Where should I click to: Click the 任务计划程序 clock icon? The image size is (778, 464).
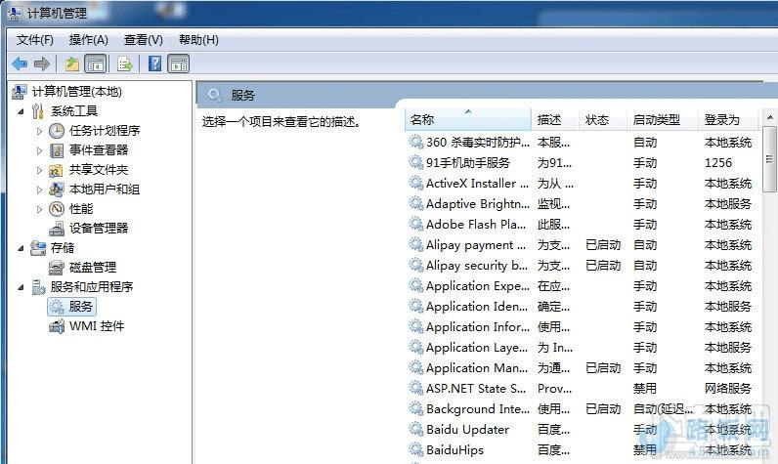click(x=57, y=131)
